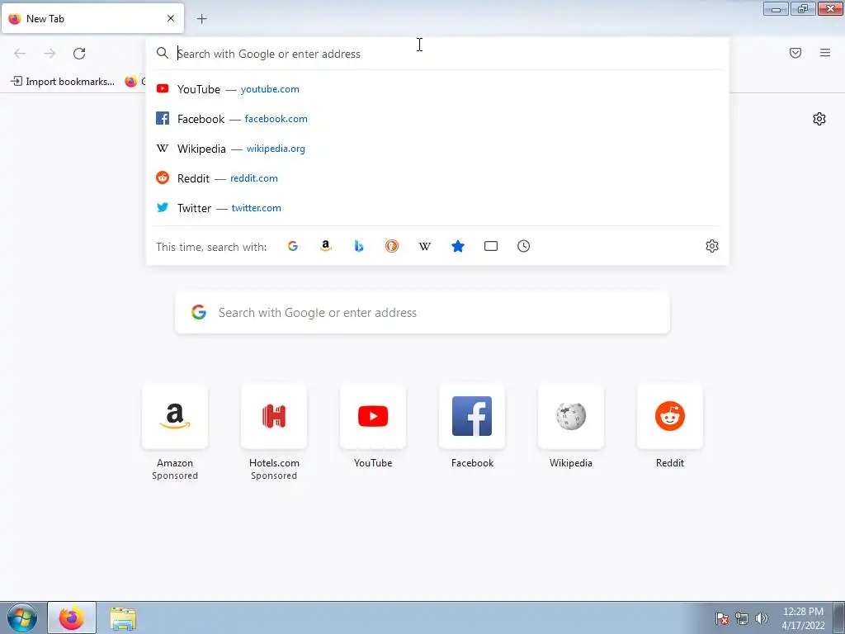Search this time with Google icon
Viewport: 845px width, 634px height.
(293, 246)
